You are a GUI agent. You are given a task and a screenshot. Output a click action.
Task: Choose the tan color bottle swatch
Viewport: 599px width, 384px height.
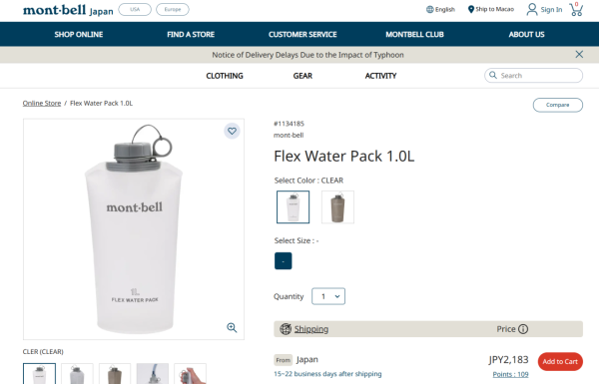337,206
